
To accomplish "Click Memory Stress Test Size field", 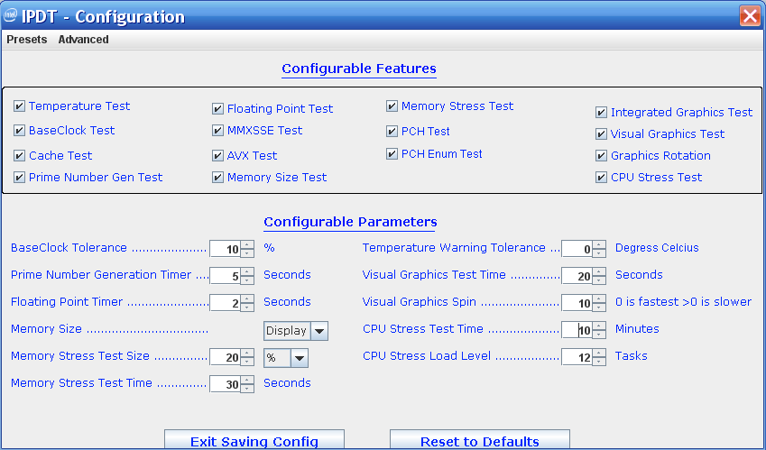I will (x=226, y=357).
